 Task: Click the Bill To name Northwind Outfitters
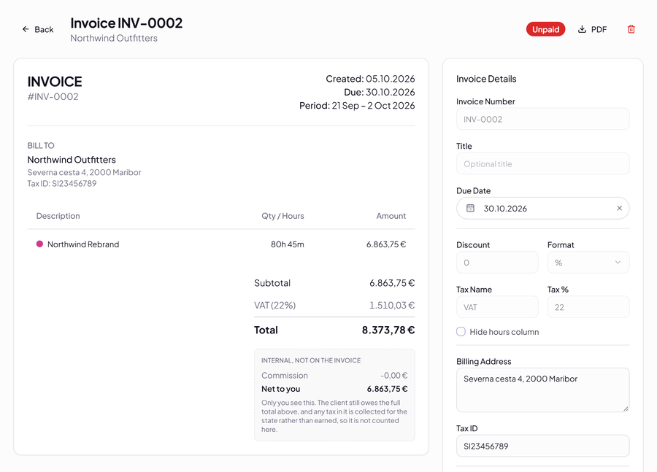[x=72, y=160]
